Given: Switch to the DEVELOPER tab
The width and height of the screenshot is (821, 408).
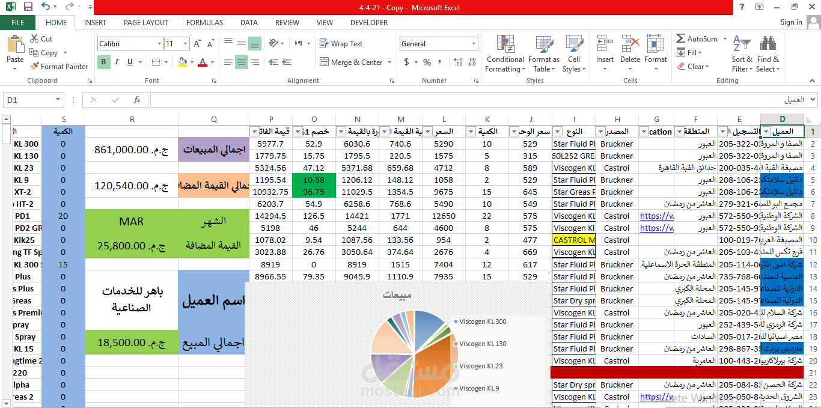Looking at the screenshot, I should (369, 22).
